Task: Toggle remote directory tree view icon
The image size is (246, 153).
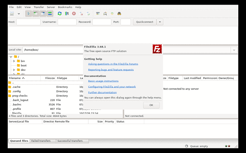Action: (43, 13)
